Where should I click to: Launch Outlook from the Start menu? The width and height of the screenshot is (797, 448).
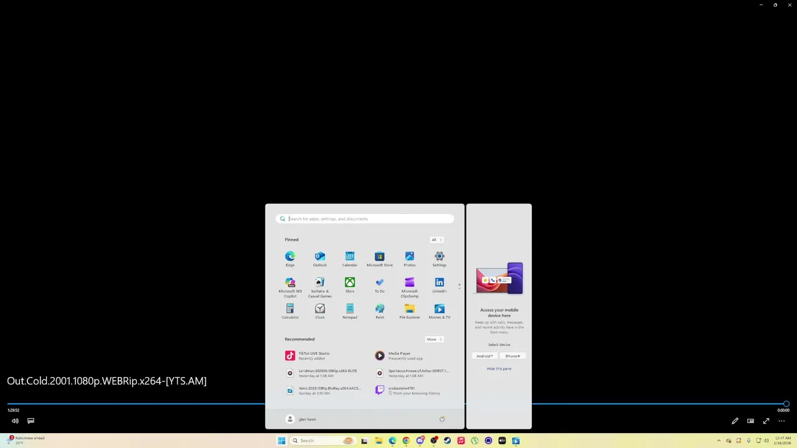[320, 259]
